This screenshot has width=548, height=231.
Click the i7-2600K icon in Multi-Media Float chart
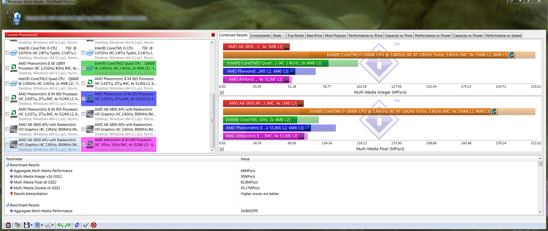[x=494, y=112]
